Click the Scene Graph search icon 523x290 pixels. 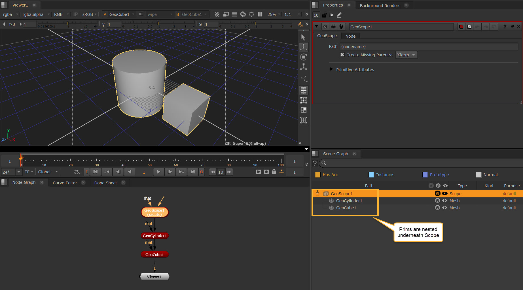pos(324,163)
